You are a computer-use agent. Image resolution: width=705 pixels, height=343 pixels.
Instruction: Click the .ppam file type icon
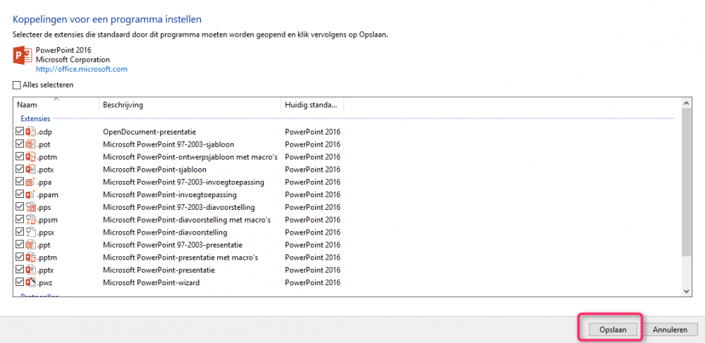pyautogui.click(x=30, y=195)
